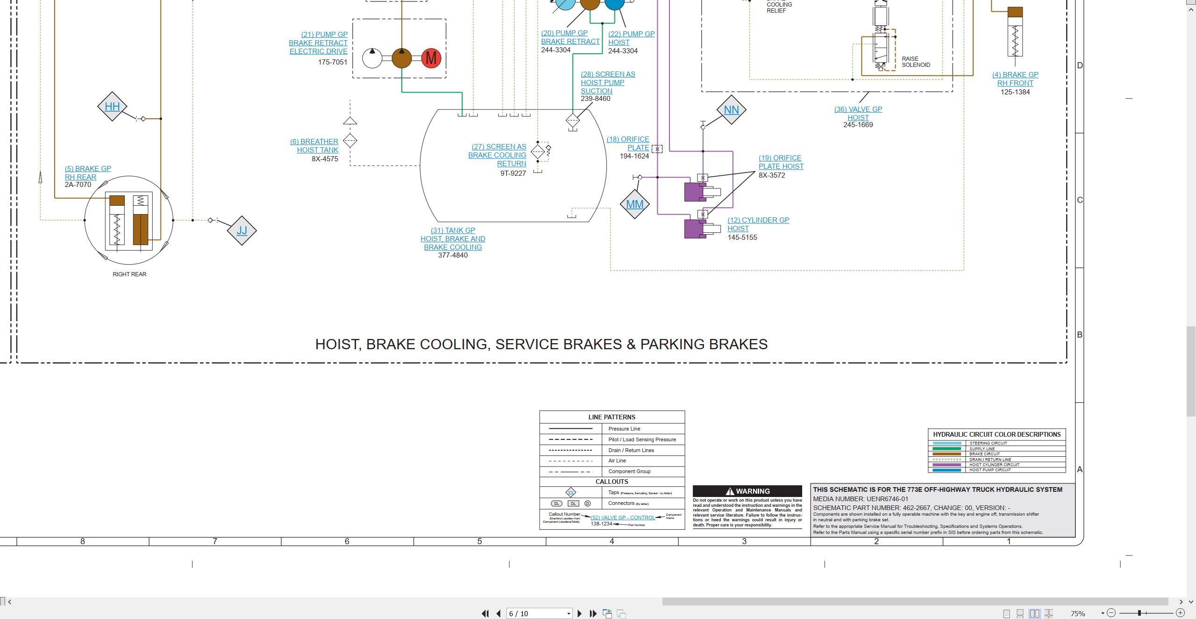The width and height of the screenshot is (1196, 619).
Task: Open the (6) Breather Hoist Tank link
Action: point(314,146)
